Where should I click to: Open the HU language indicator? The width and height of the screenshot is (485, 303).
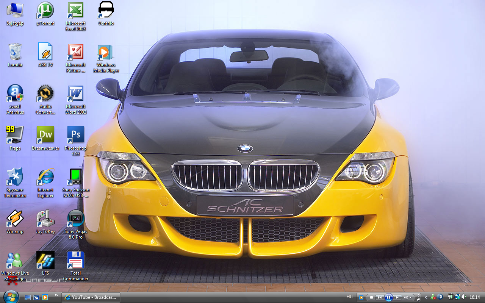click(x=349, y=297)
